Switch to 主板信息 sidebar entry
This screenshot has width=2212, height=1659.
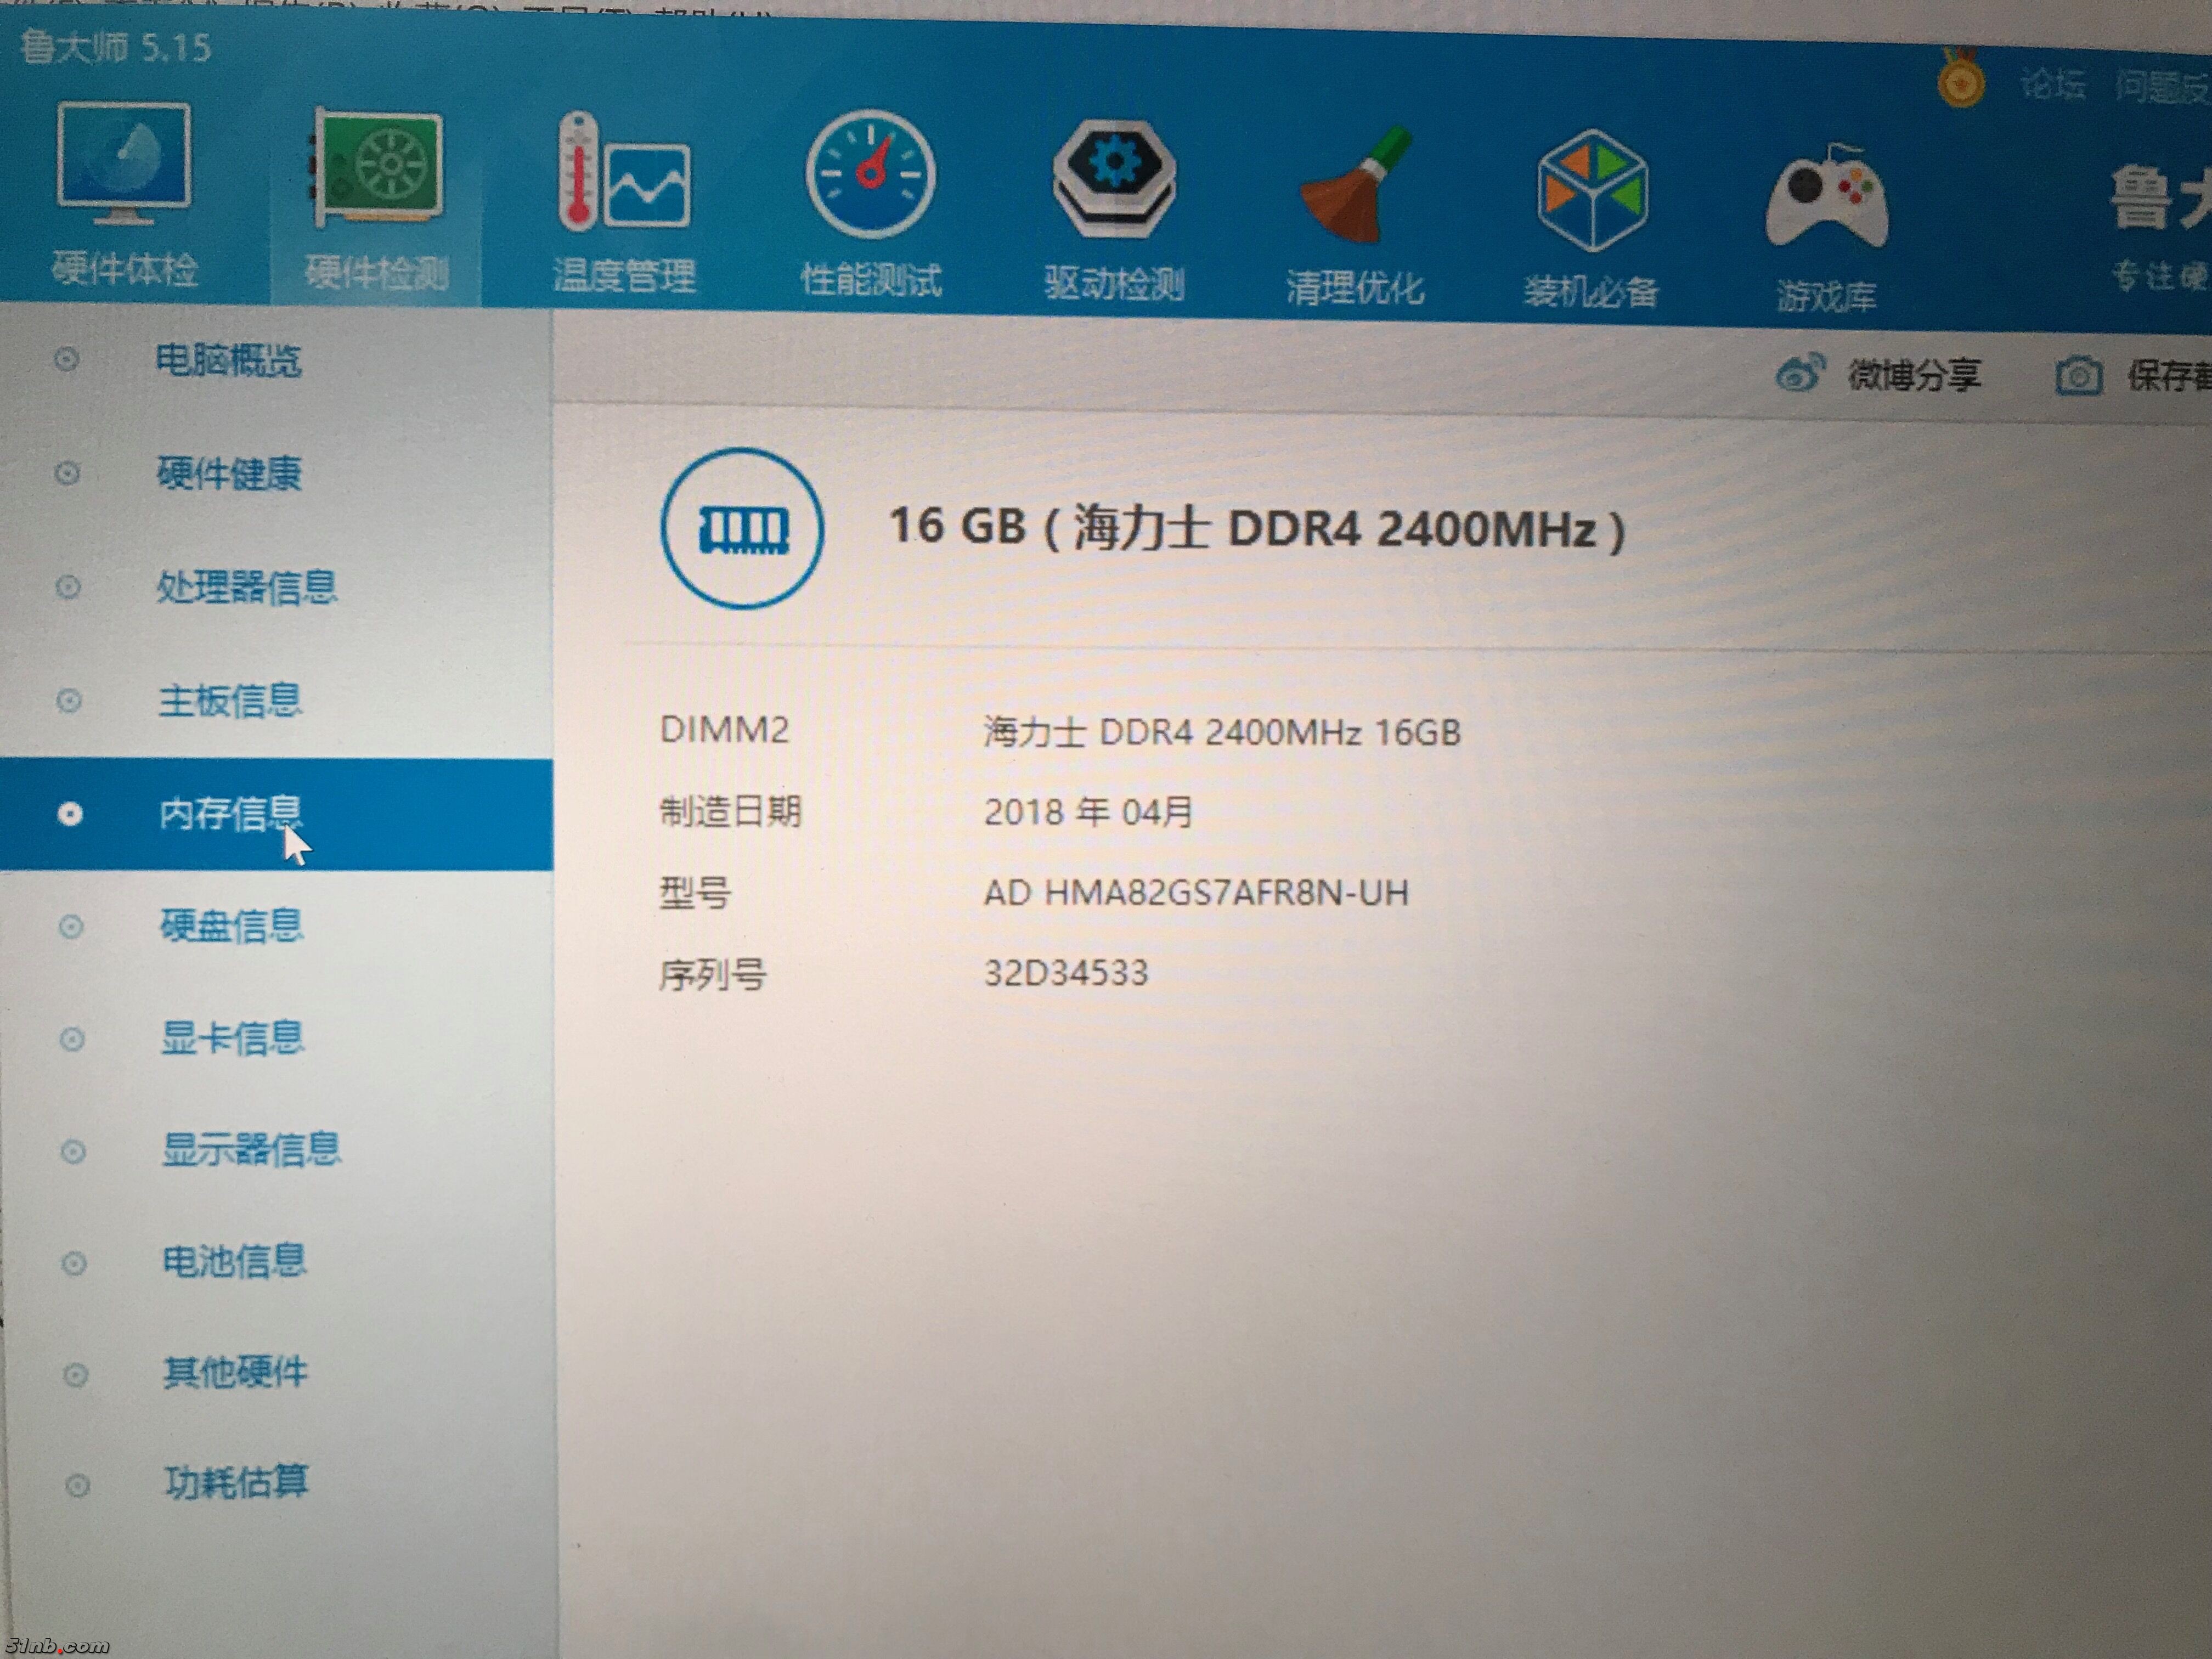(229, 700)
